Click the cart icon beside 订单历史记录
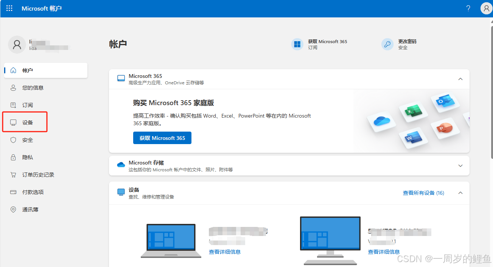The height and width of the screenshot is (267, 493). [x=13, y=175]
